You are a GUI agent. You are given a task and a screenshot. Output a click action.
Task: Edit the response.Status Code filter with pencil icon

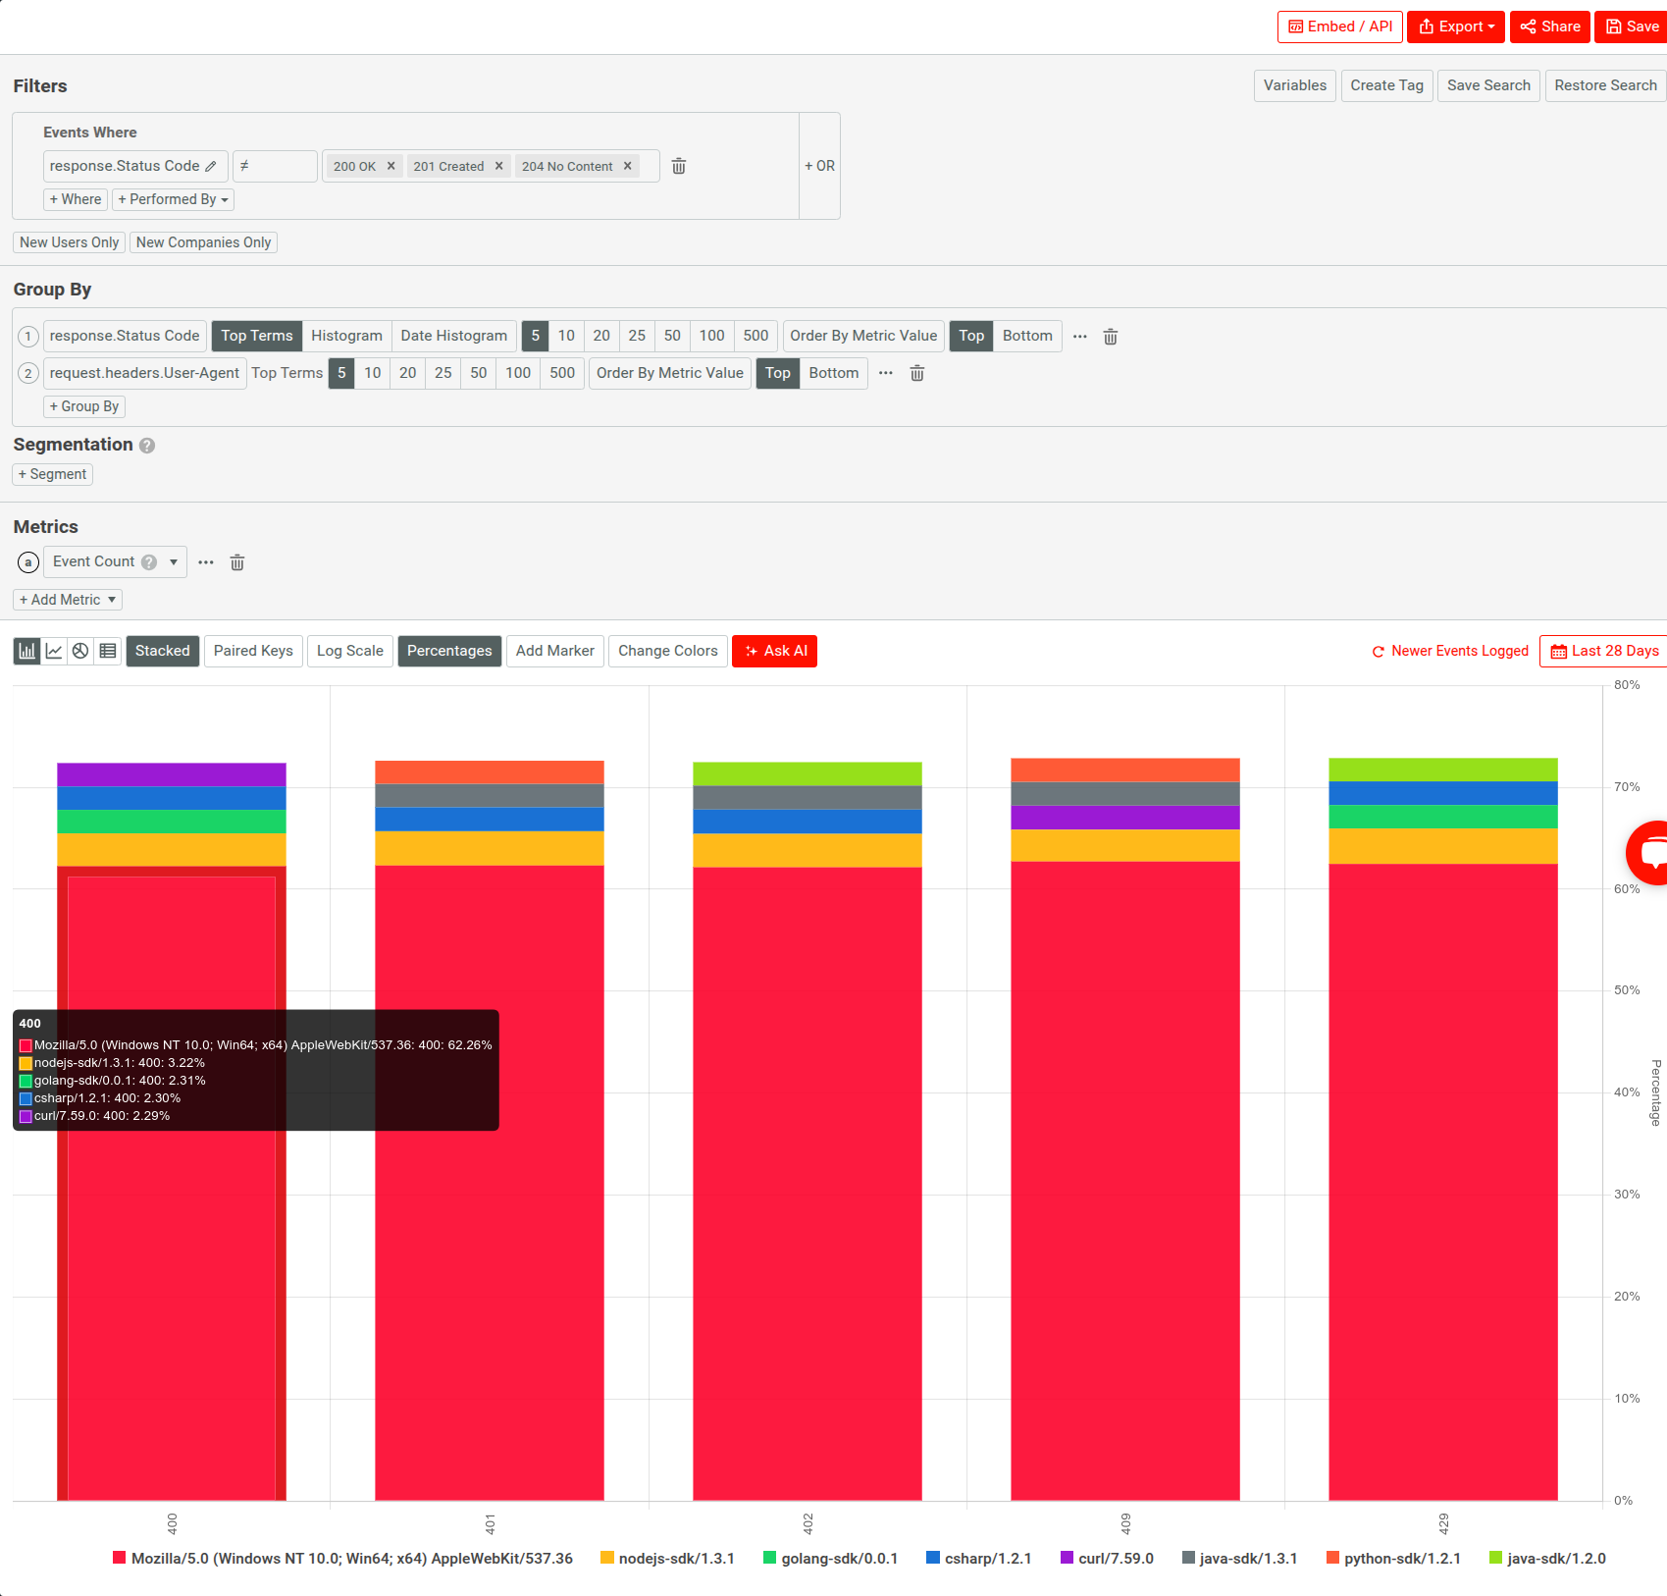click(x=212, y=166)
